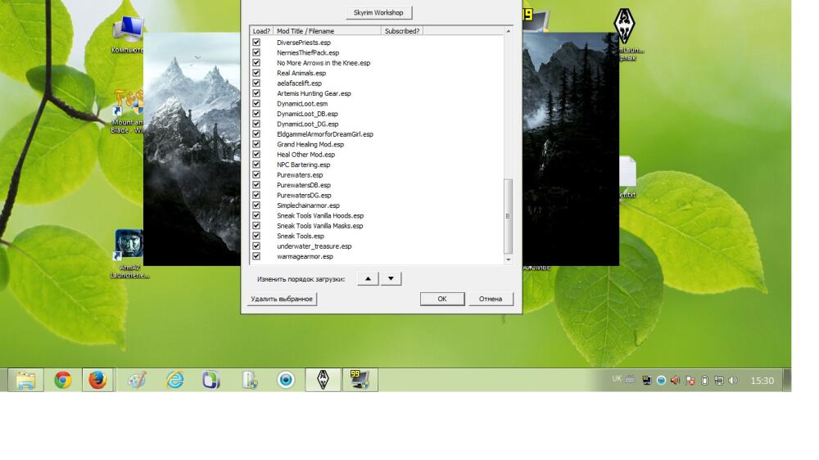819x460 pixels.
Task: Click battery tray icon
Action: (x=704, y=381)
